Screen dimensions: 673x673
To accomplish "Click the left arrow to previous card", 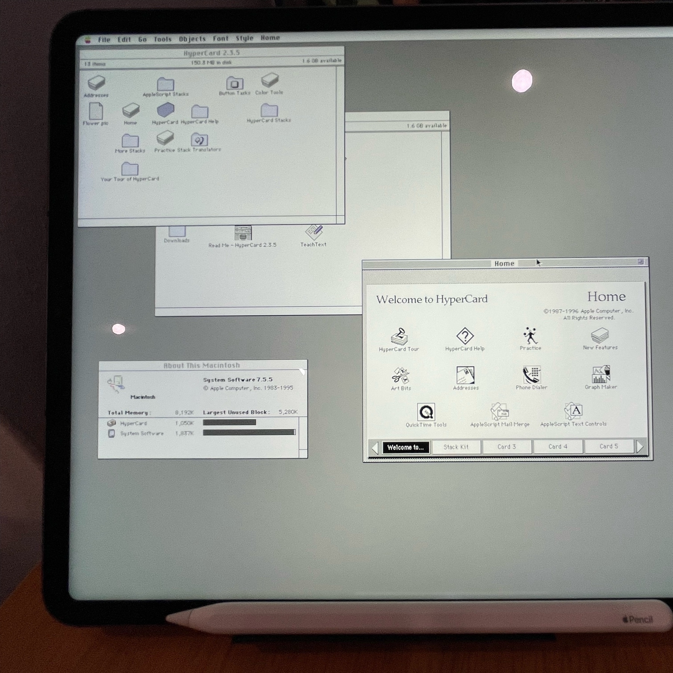I will (375, 448).
